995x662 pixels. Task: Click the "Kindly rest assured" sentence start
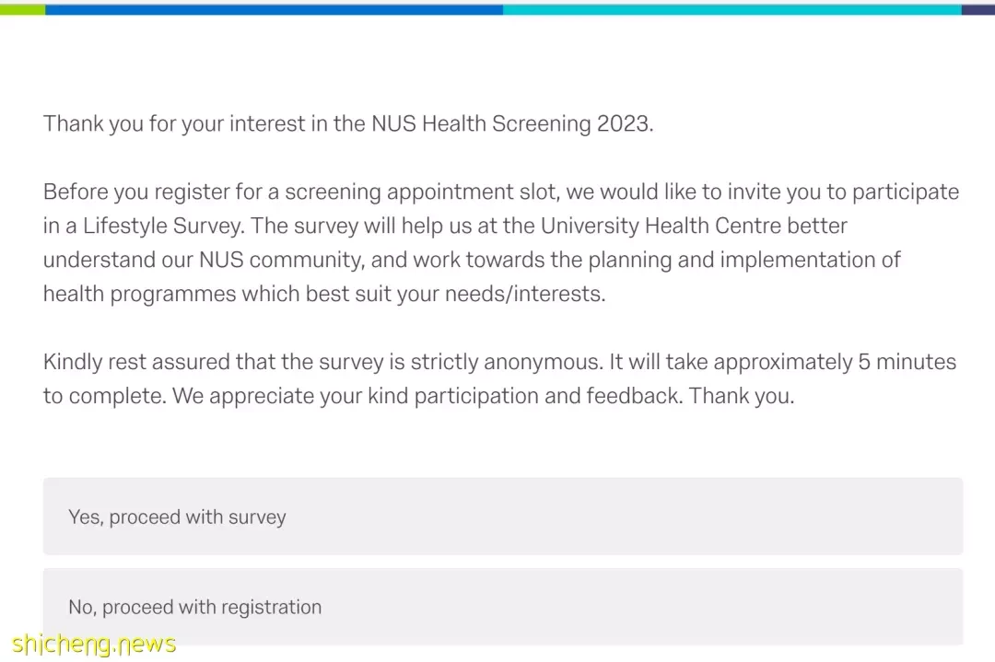coord(136,362)
